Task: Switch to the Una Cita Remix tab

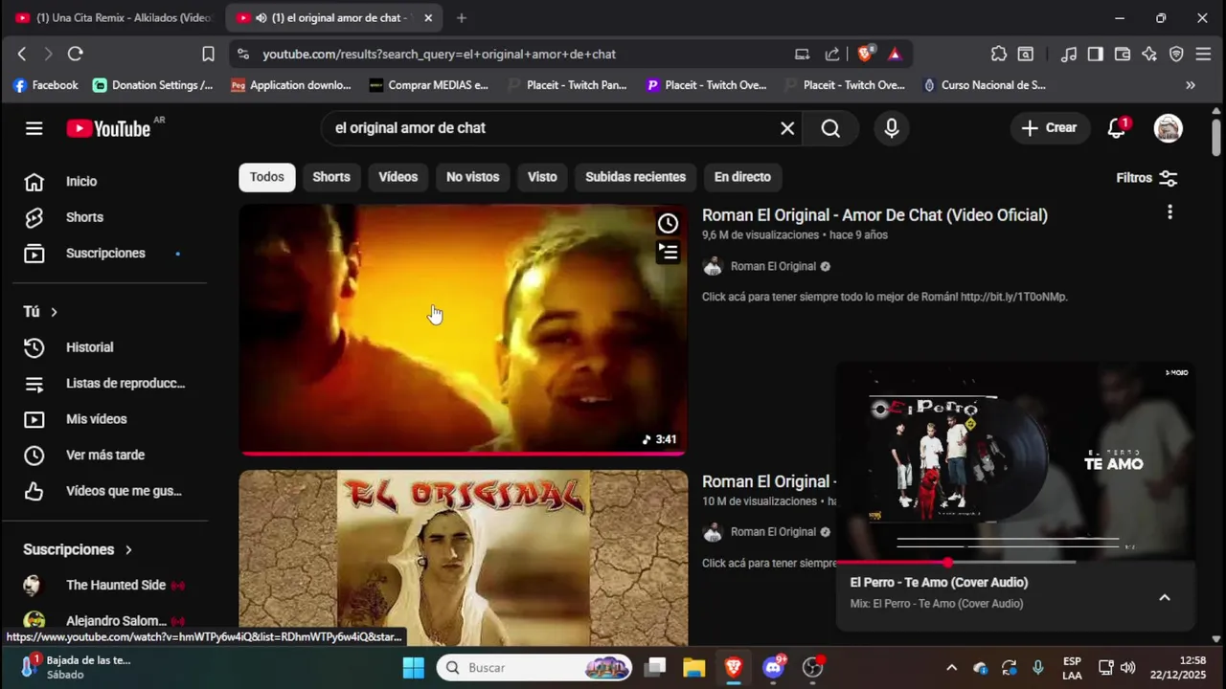Action: (115, 18)
